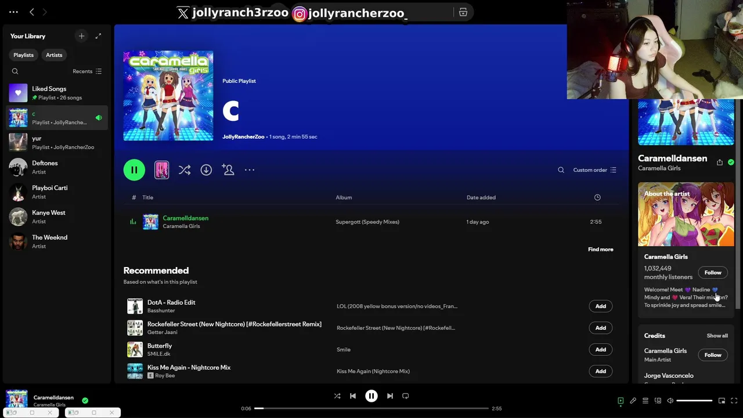The height and width of the screenshot is (418, 743).
Task: Invite collaborators to the playlist
Action: pyautogui.click(x=228, y=170)
